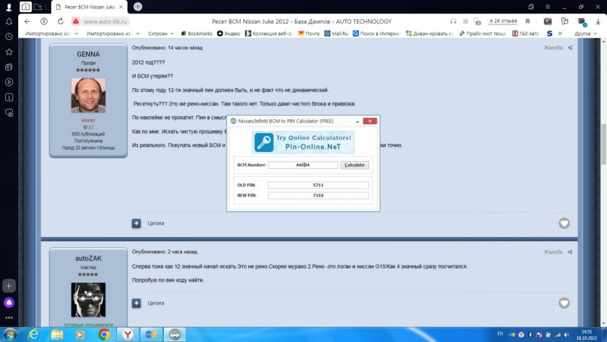Go back to previous page
The height and width of the screenshot is (342, 607).
(x=27, y=21)
